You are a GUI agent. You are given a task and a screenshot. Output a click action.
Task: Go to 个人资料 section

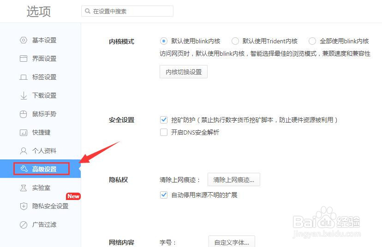click(x=41, y=151)
